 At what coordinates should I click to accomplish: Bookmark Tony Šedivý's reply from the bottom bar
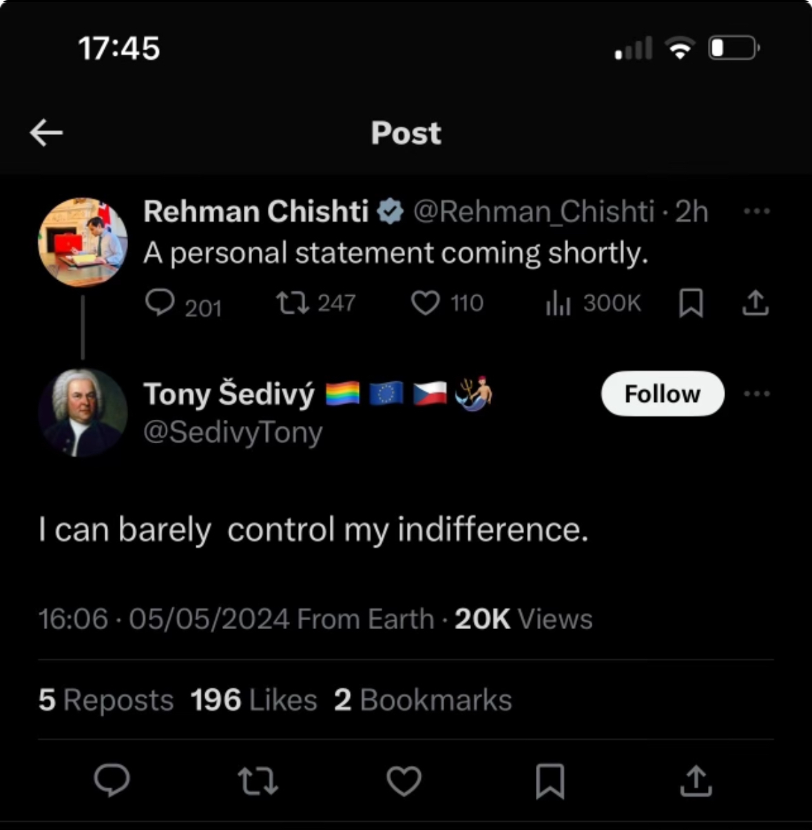coord(550,781)
